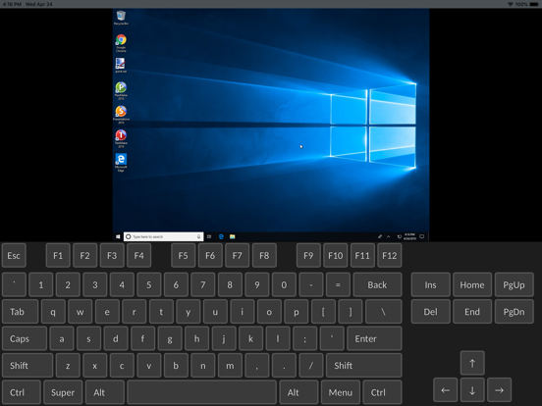The width and height of the screenshot is (542, 406).
Task: Tap the down arrow key
Action: (472, 390)
